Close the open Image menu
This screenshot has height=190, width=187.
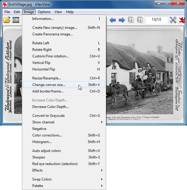point(29,12)
